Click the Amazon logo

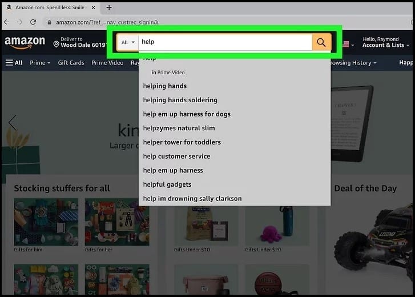click(x=25, y=42)
